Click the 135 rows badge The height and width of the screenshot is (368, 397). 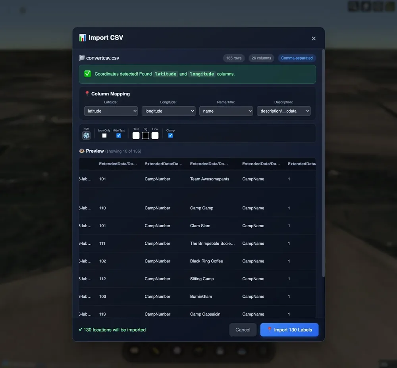pyautogui.click(x=234, y=58)
